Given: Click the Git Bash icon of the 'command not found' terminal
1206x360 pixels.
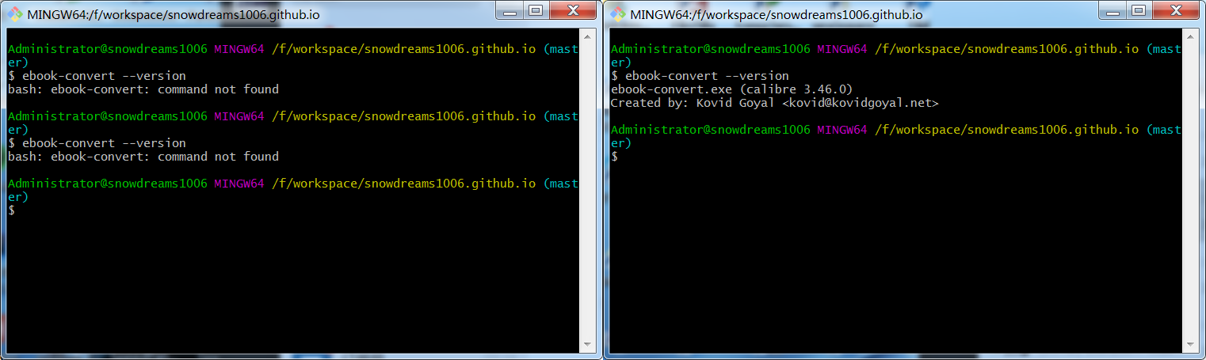Looking at the screenshot, I should click(x=15, y=14).
